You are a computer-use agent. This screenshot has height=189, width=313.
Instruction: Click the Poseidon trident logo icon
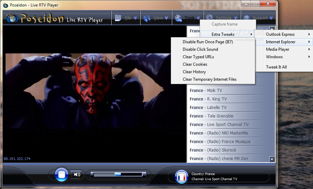pyautogui.click(x=12, y=18)
